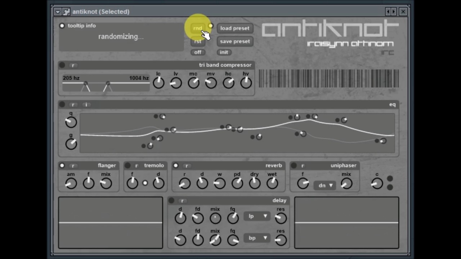Click the mc compressor knob
This screenshot has height=259, width=461.
click(193, 83)
